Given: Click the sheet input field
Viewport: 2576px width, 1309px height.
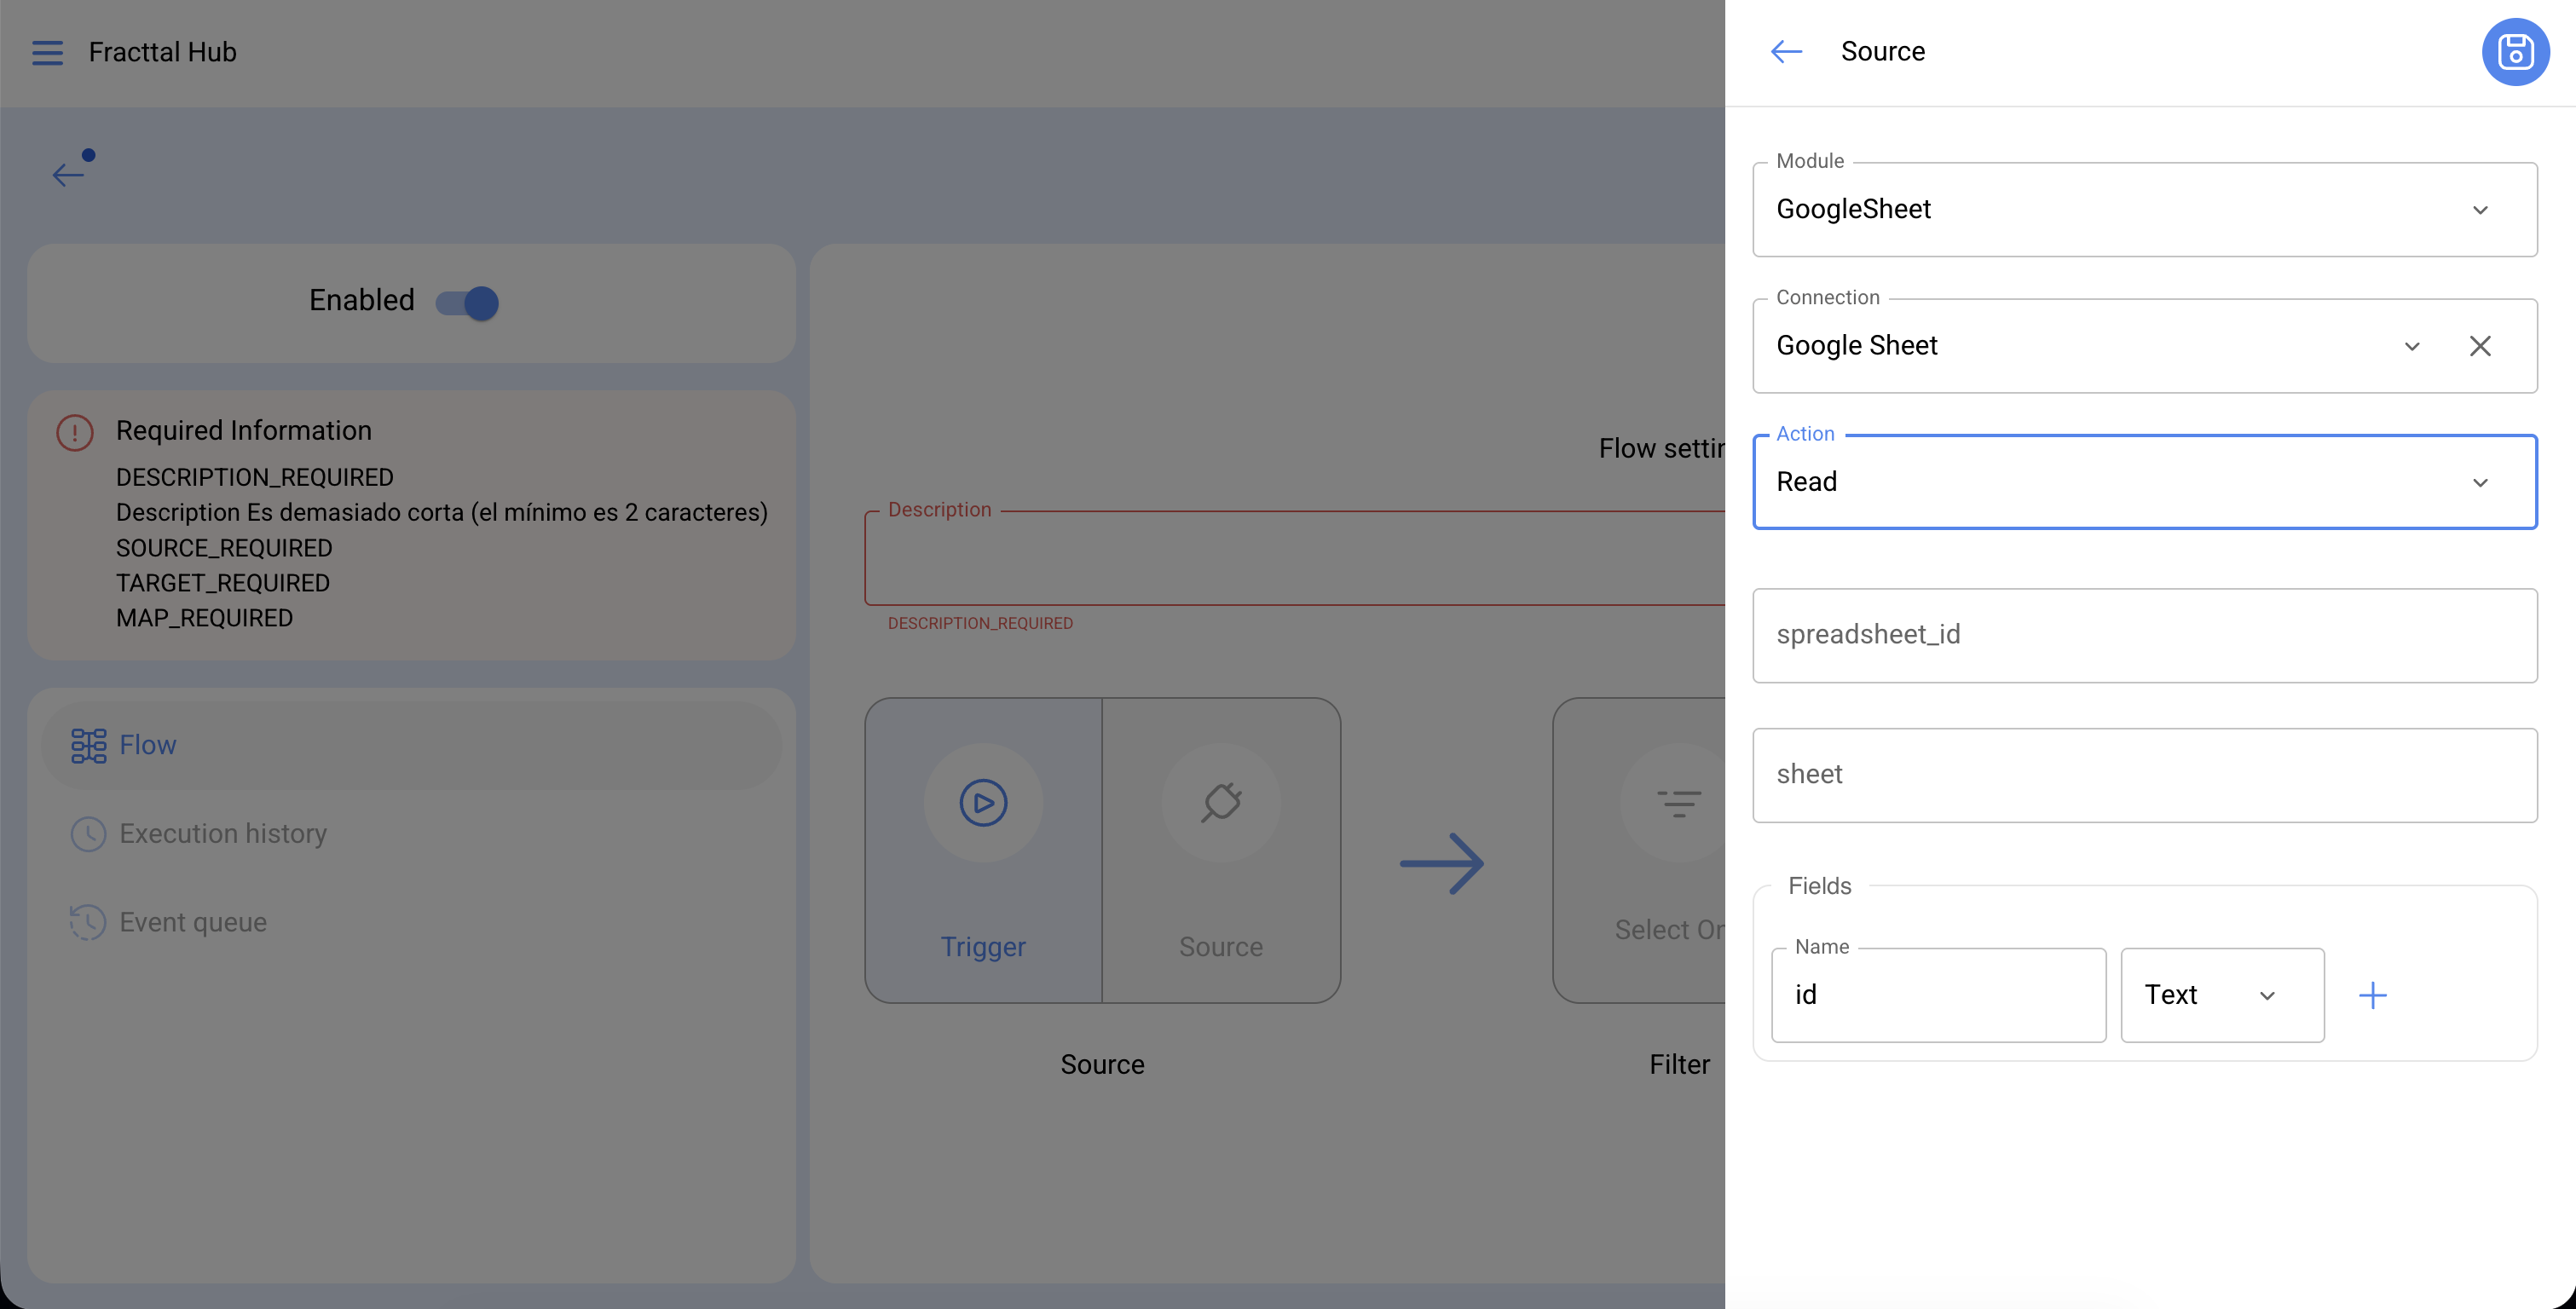Looking at the screenshot, I should (x=2143, y=775).
